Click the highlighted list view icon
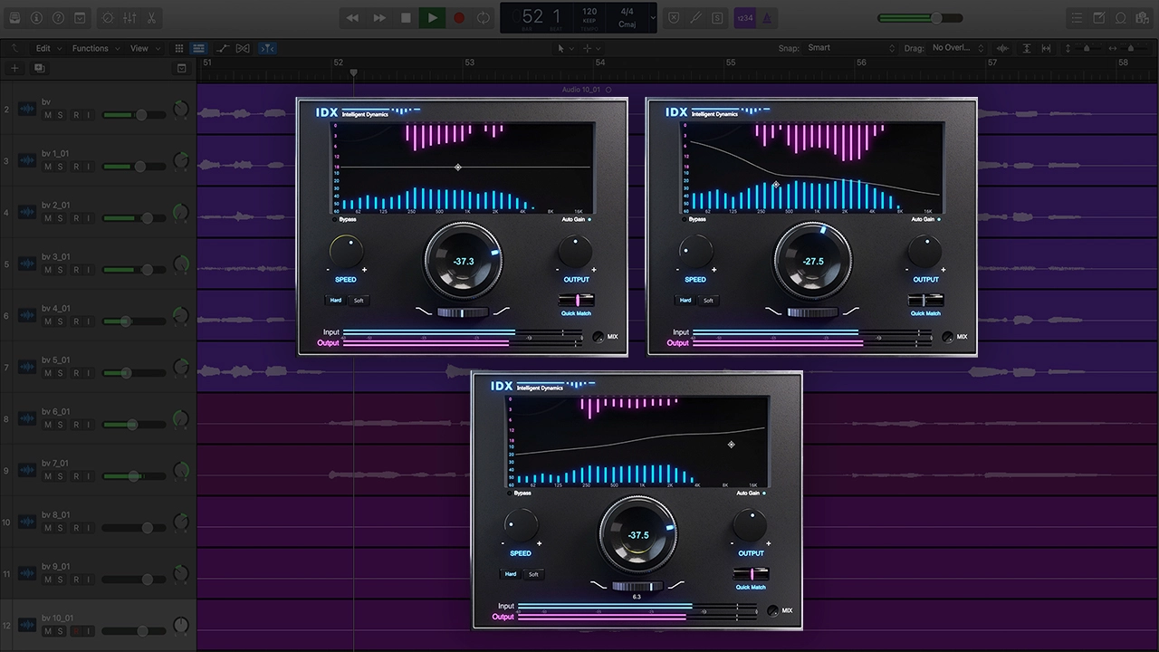Screen dimensions: 1159x652 [198, 48]
